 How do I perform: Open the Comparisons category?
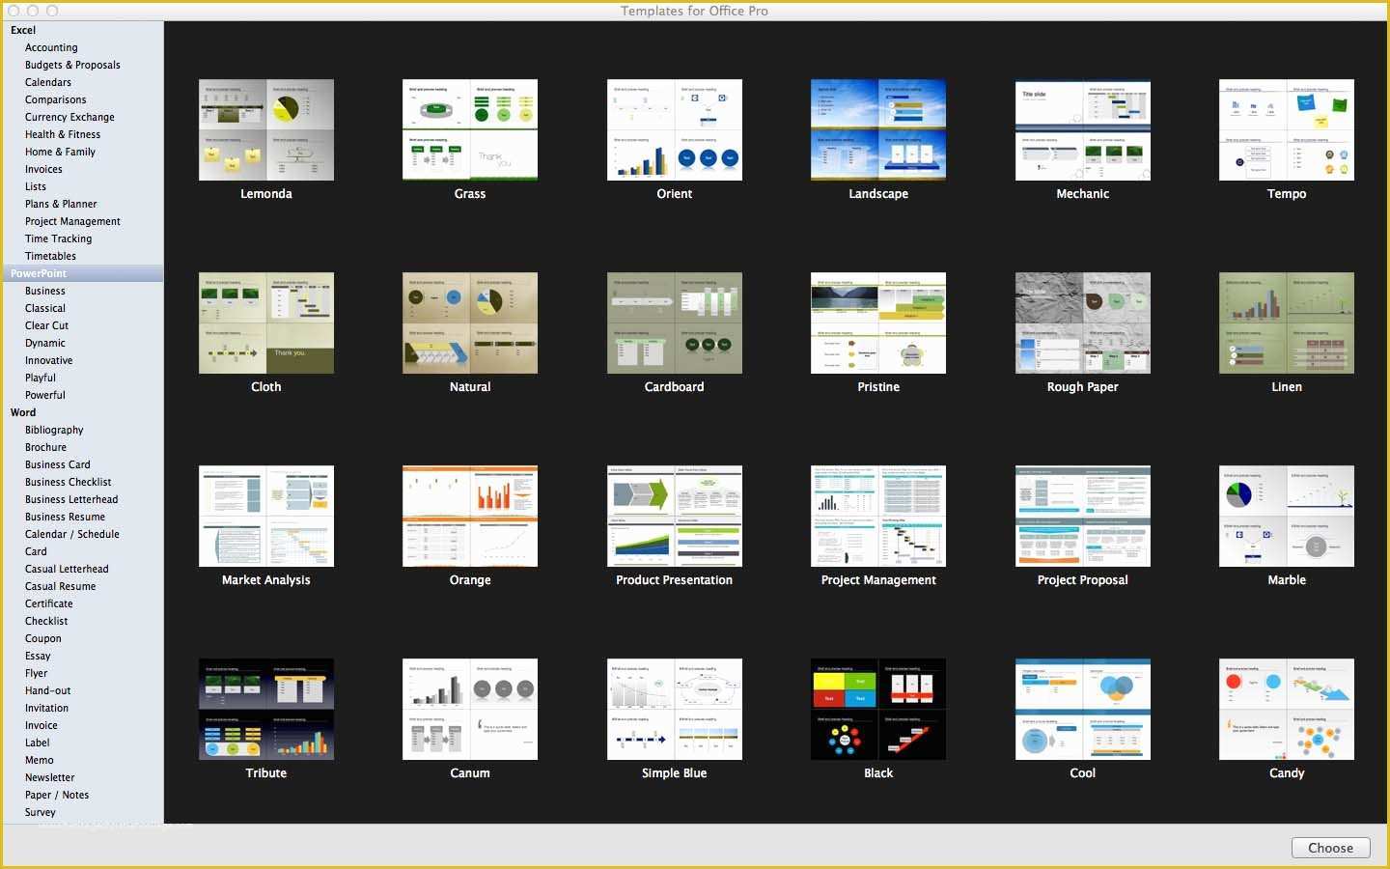coord(55,99)
